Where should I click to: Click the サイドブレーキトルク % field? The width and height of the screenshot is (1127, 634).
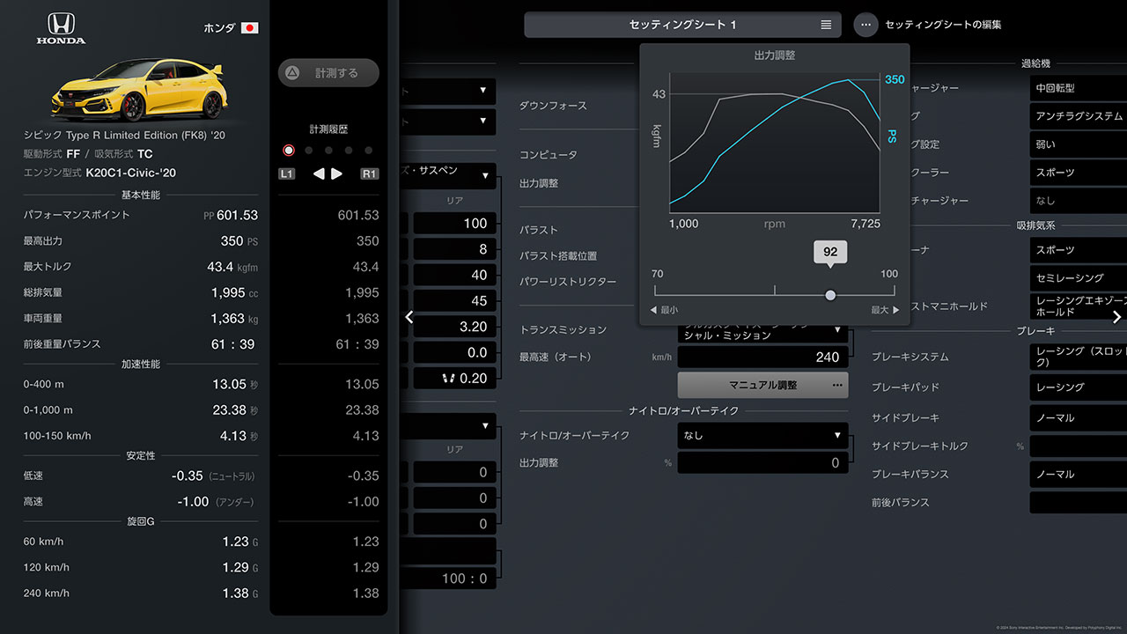[1078, 446]
